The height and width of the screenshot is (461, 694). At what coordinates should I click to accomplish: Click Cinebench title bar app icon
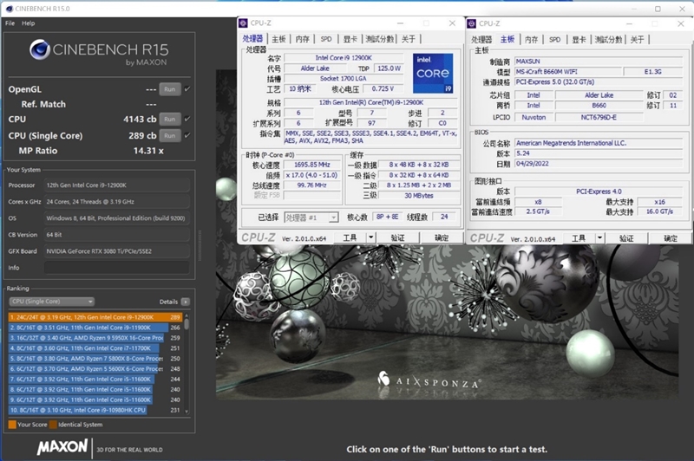[x=9, y=9]
